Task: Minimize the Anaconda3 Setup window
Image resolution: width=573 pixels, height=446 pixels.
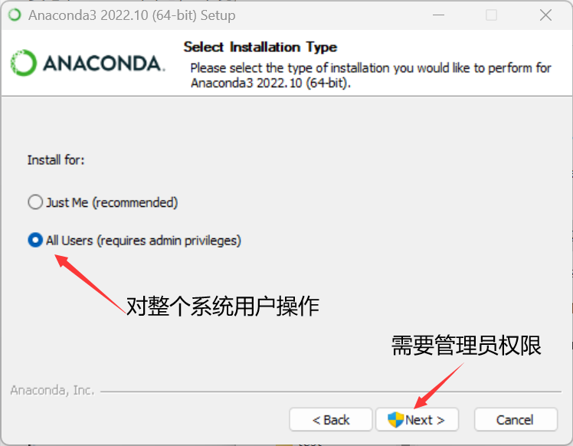Action: [x=438, y=15]
